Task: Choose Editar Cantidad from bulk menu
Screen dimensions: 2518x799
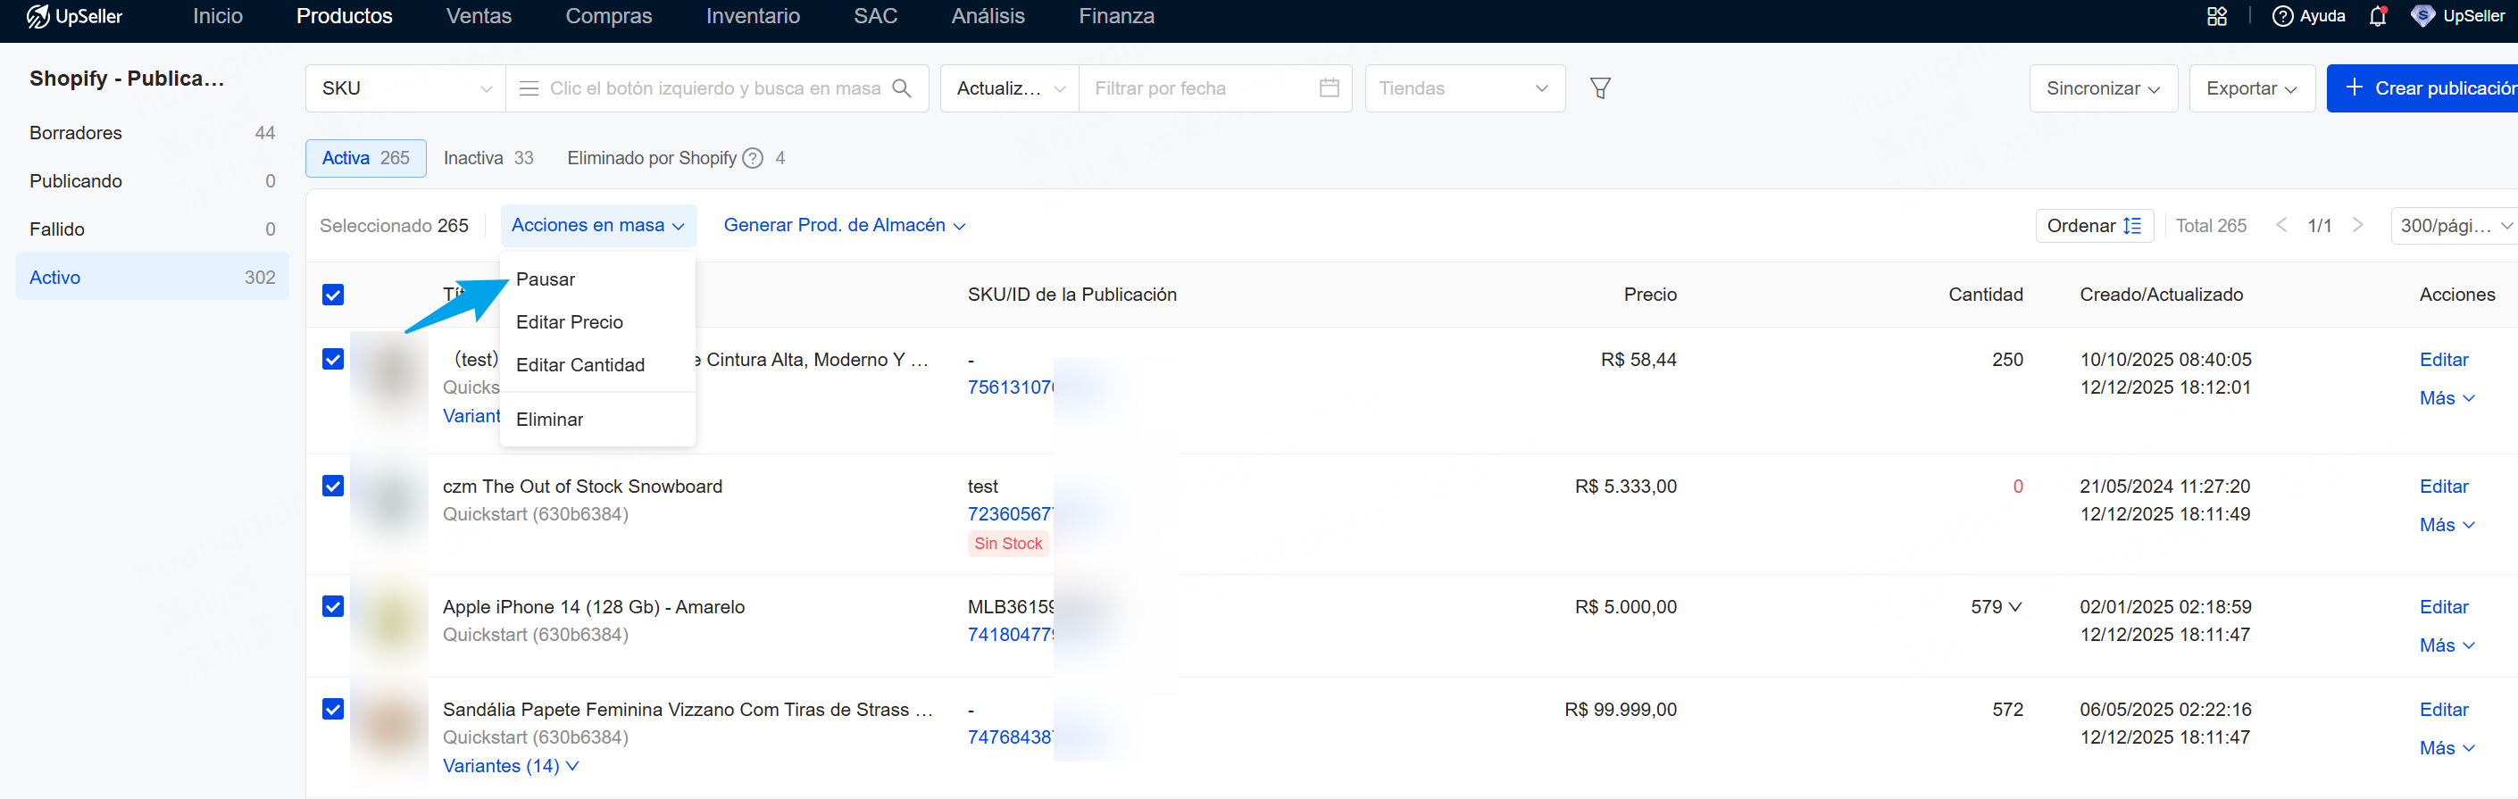Action: tap(597, 365)
